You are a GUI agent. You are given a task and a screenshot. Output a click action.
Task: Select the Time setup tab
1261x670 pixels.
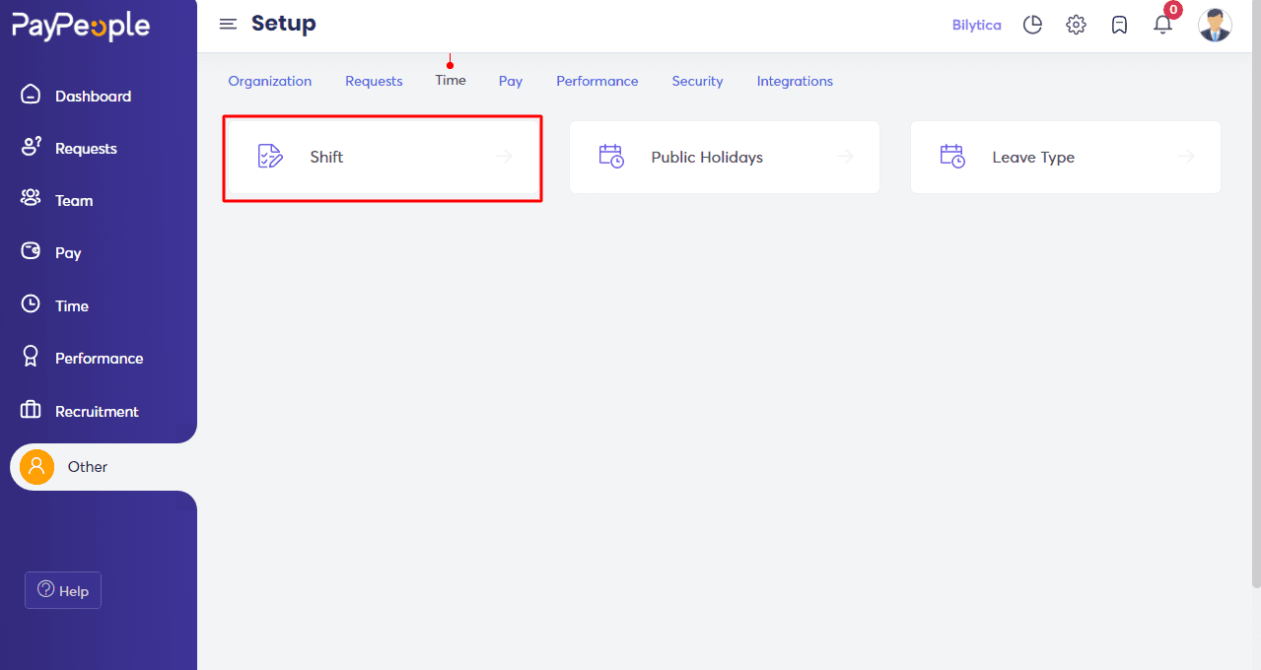(x=451, y=80)
